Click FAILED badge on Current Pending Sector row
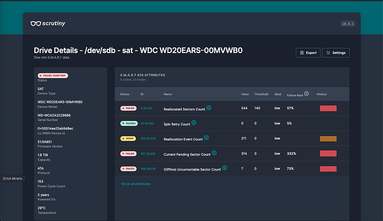This screenshot has width=383, height=221. 128,153
